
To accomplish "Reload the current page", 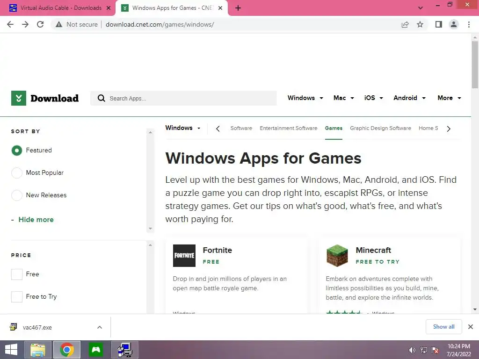I will [40, 24].
